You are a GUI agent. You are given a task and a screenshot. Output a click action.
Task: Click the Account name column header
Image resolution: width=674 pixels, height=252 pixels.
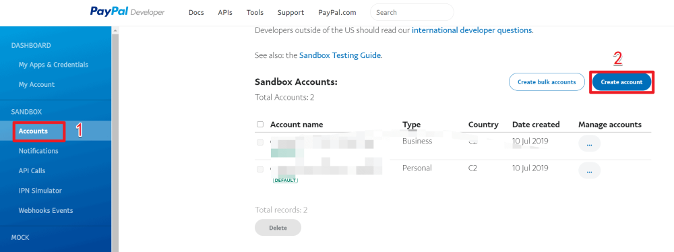click(296, 125)
